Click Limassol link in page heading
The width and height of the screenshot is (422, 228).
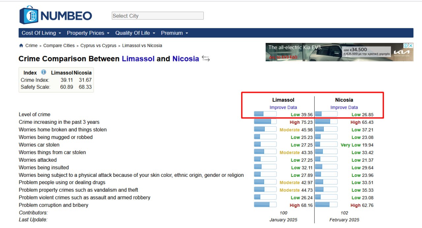pyautogui.click(x=138, y=59)
